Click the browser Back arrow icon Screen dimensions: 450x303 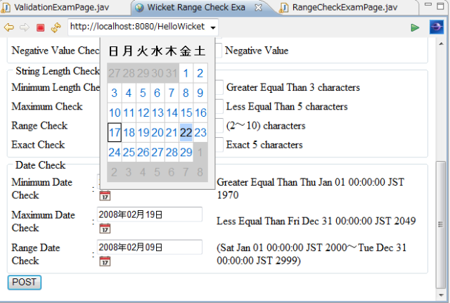click(9, 27)
